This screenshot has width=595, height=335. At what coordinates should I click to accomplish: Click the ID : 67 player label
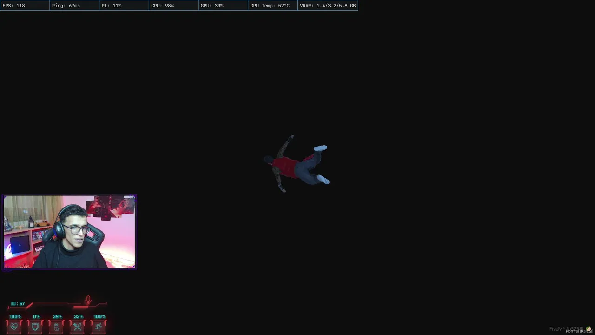pos(18,304)
